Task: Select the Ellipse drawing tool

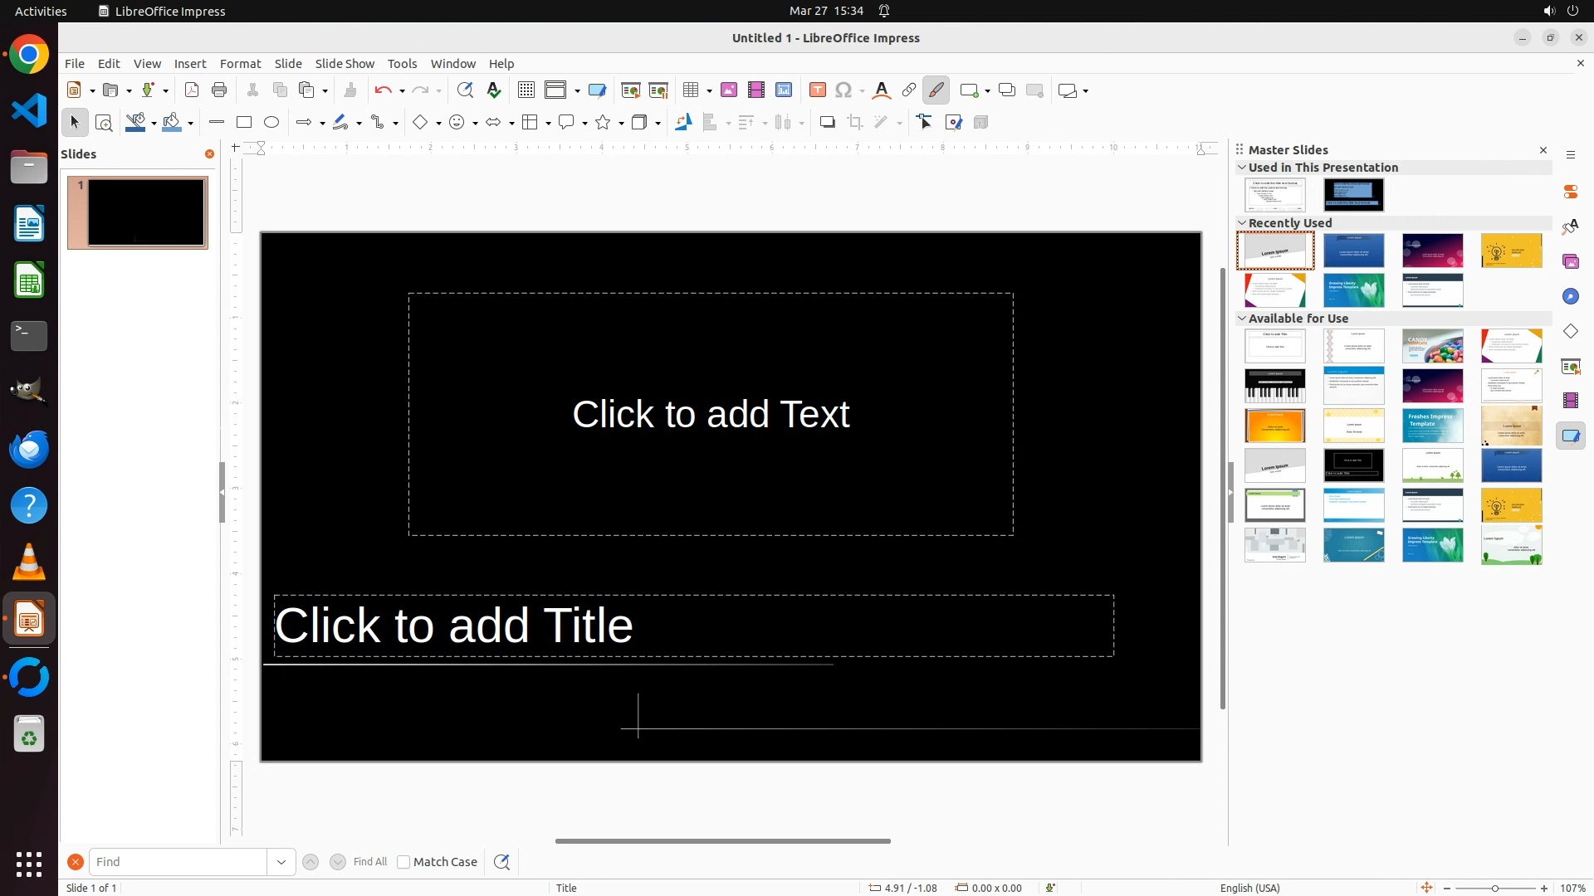Action: [271, 123]
